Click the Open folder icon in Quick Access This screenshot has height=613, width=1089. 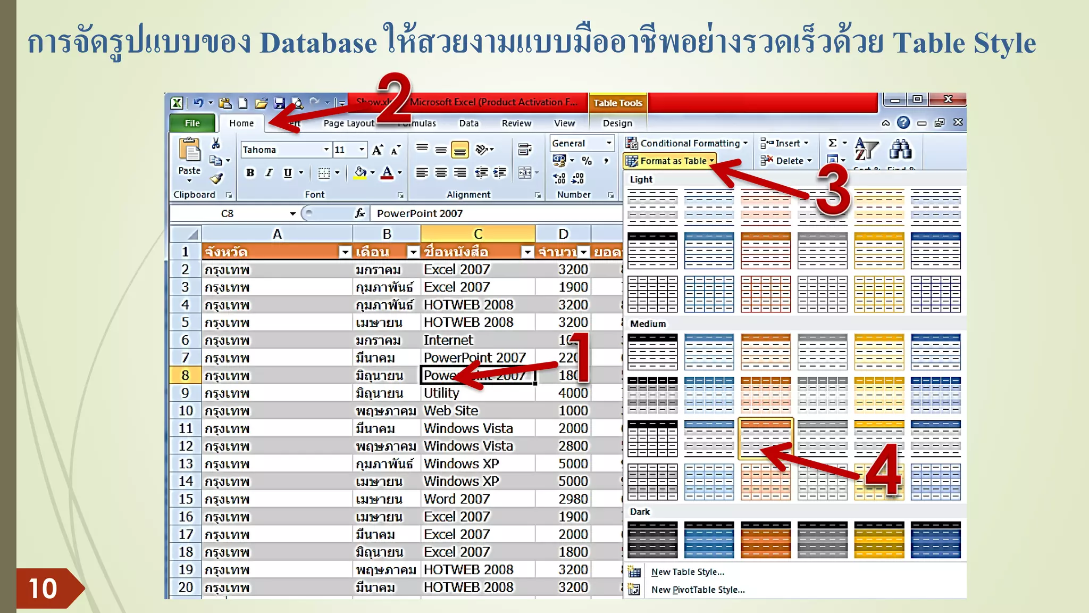point(261,103)
